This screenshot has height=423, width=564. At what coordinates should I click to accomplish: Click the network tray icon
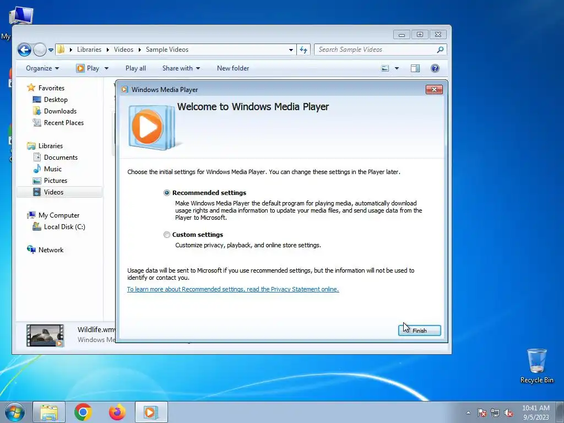coord(495,413)
